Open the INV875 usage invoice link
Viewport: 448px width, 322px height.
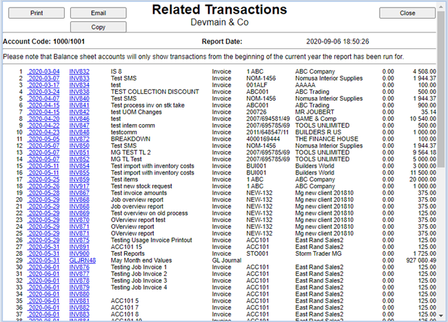tap(79, 240)
